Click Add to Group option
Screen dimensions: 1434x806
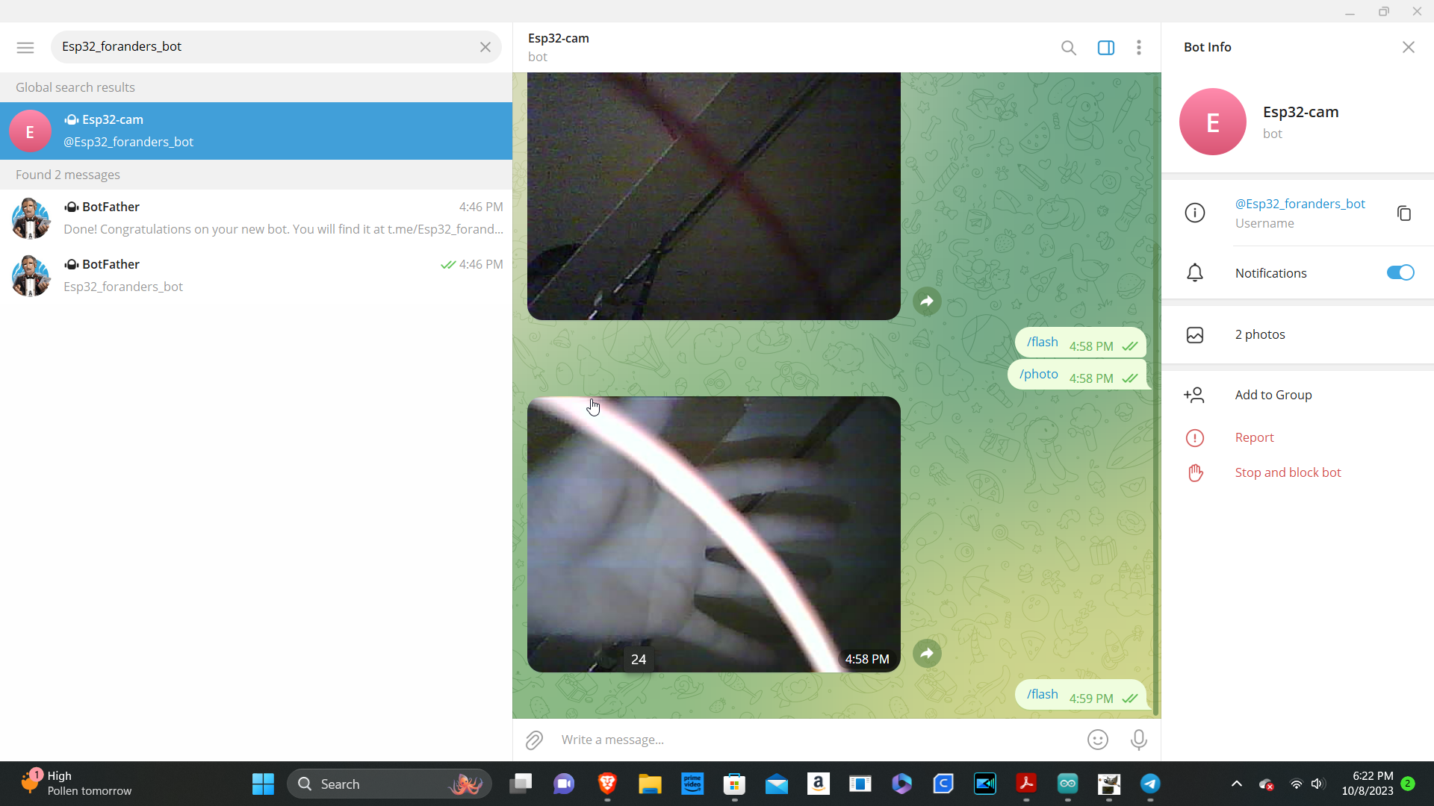pos(1273,395)
